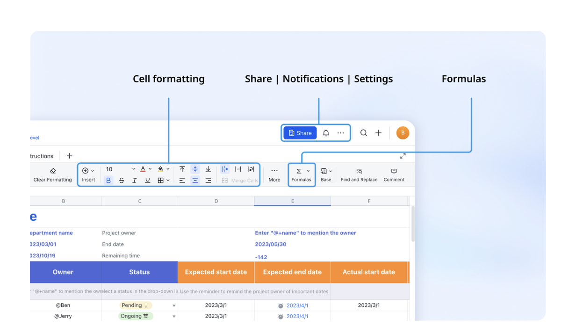Apply strikethrough formatting

[x=122, y=181]
